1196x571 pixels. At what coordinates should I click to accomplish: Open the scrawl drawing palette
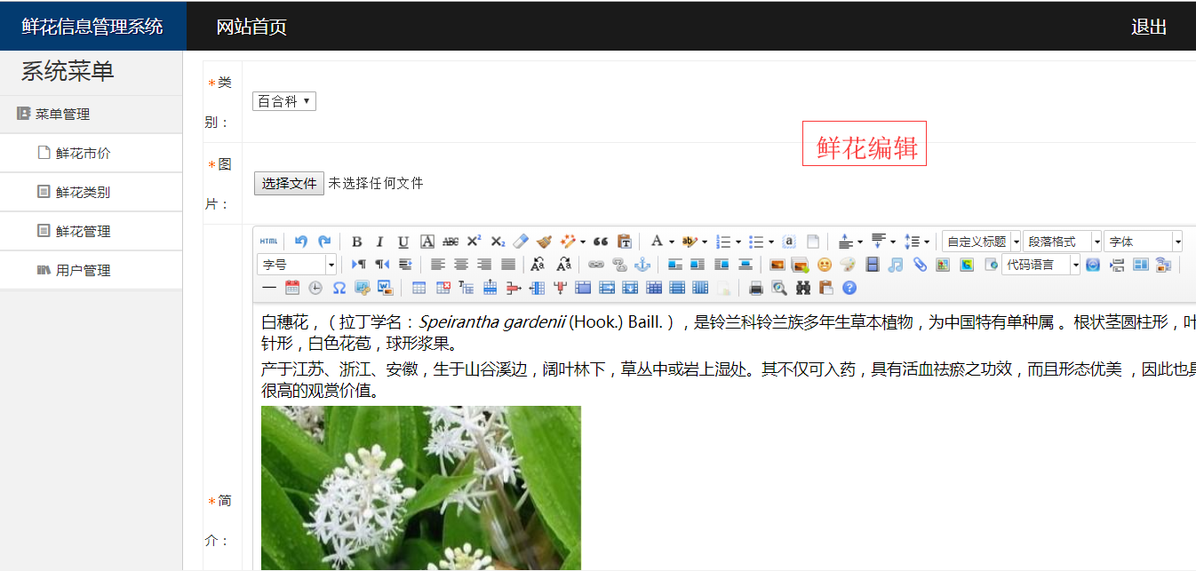pyautogui.click(x=848, y=264)
